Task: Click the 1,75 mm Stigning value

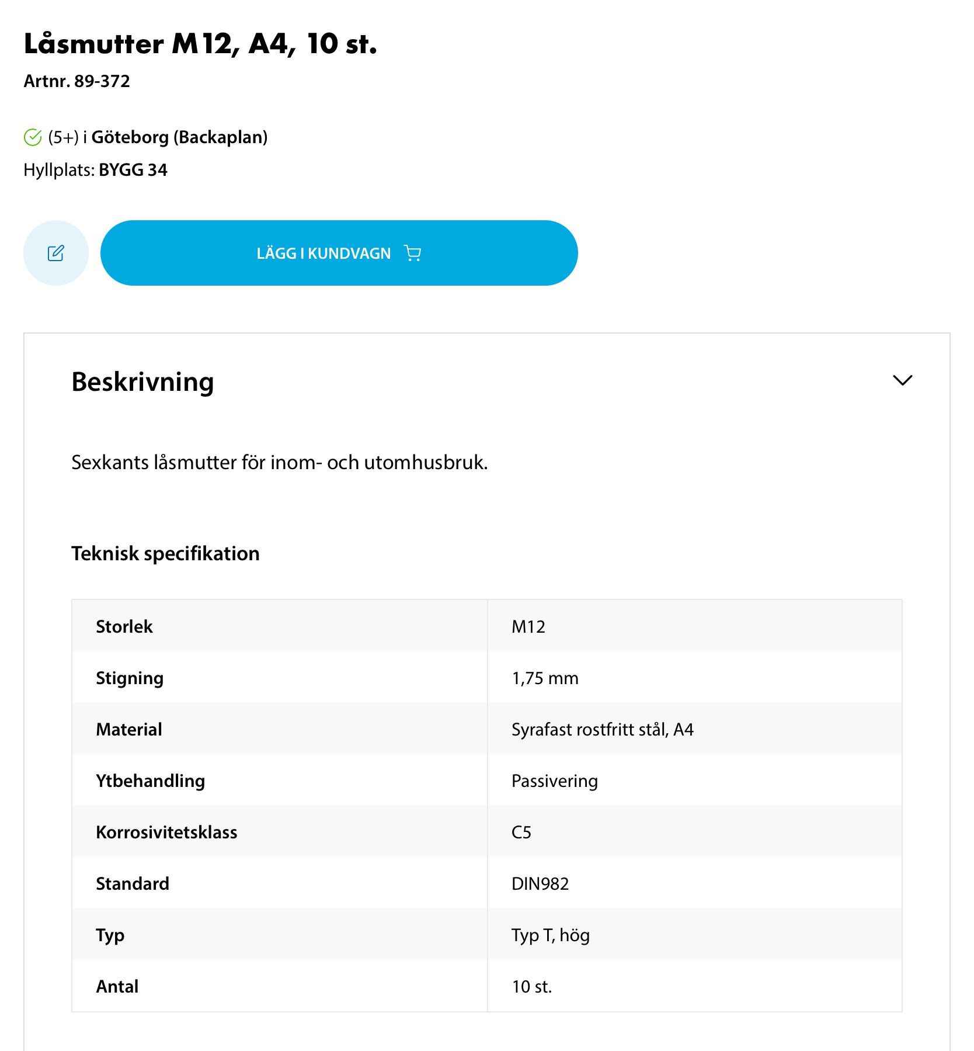Action: pos(545,678)
